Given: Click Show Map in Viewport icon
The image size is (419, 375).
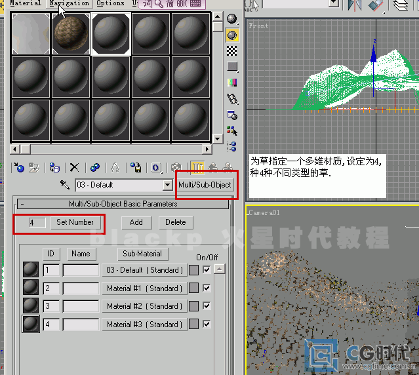Looking at the screenshot, I should click(x=176, y=168).
